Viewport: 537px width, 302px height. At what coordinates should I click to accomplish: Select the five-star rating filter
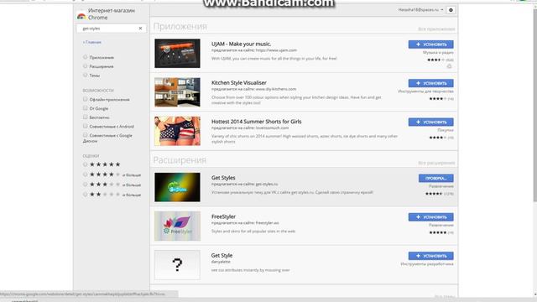(86, 164)
